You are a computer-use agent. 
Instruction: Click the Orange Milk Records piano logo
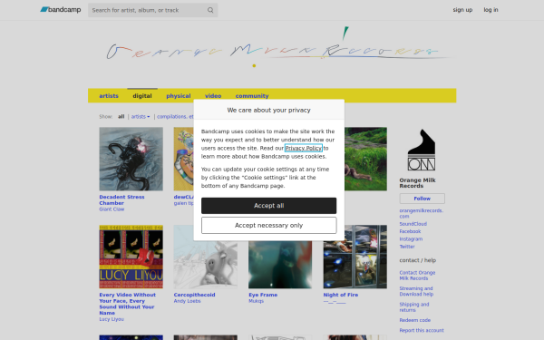click(x=422, y=150)
